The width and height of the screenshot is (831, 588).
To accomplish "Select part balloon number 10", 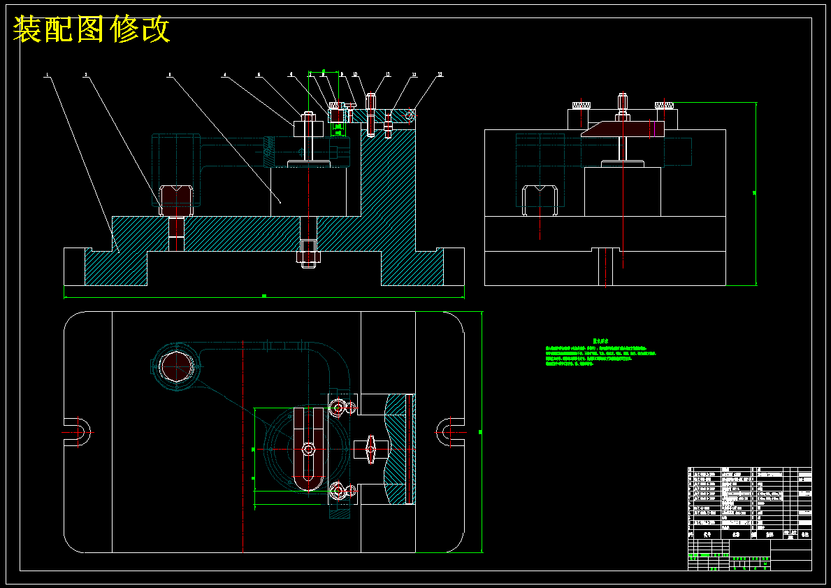I will point(355,75).
